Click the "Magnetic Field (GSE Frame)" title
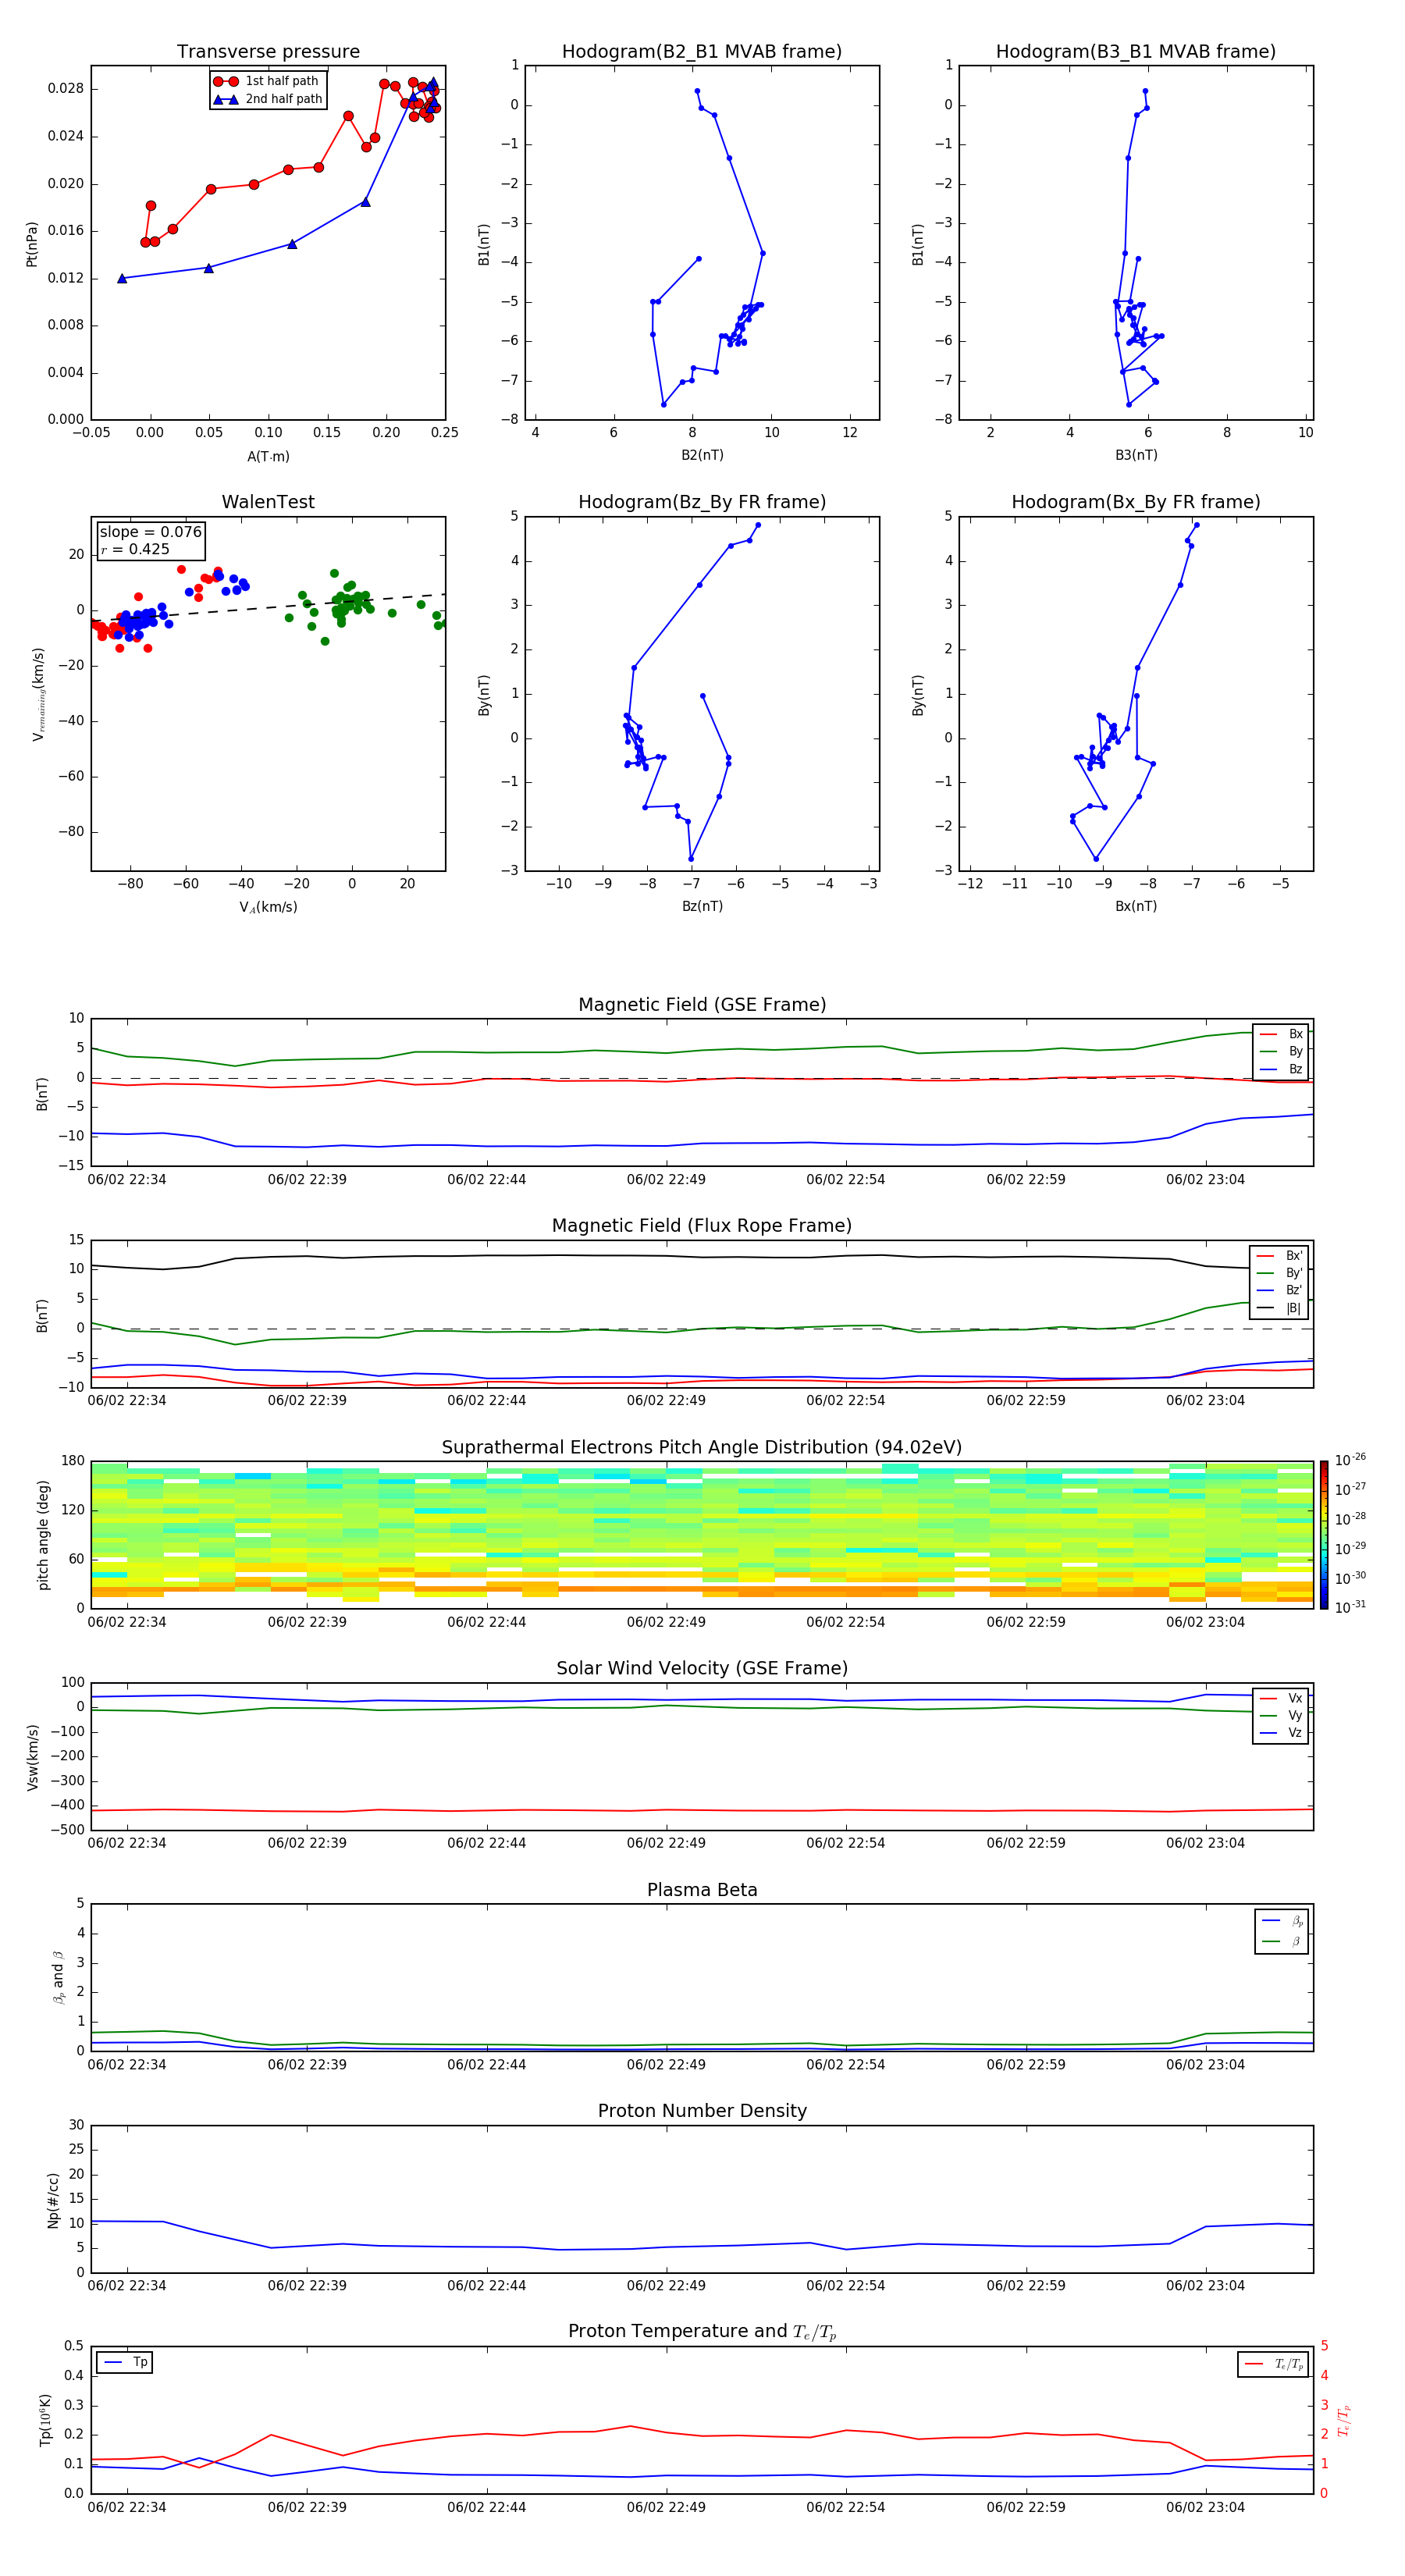1405x2576 pixels. [x=702, y=1005]
